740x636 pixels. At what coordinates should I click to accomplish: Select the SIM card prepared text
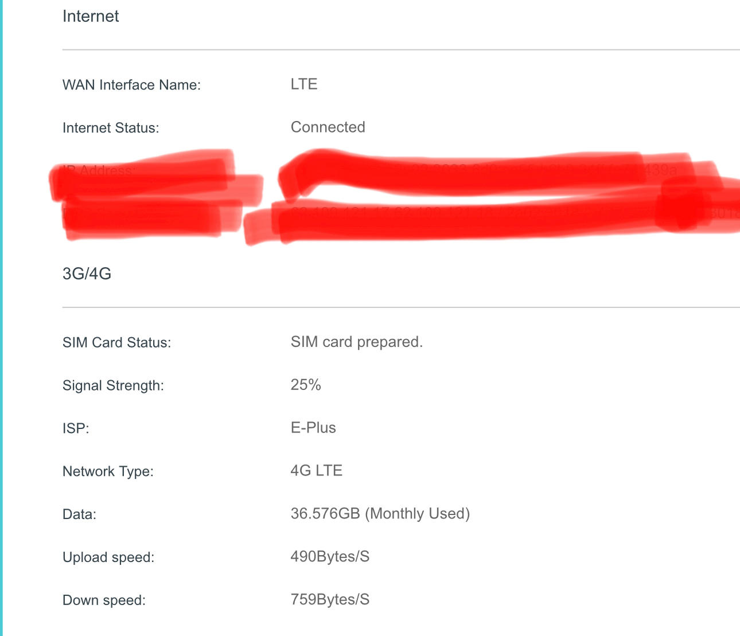click(x=357, y=342)
